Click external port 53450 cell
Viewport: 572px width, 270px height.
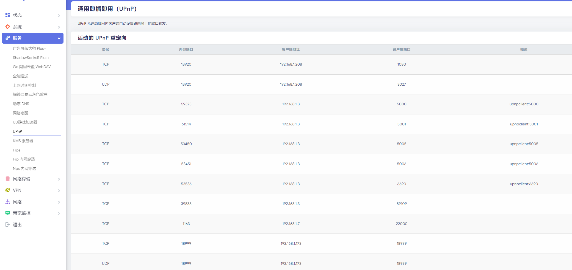pyautogui.click(x=186, y=144)
